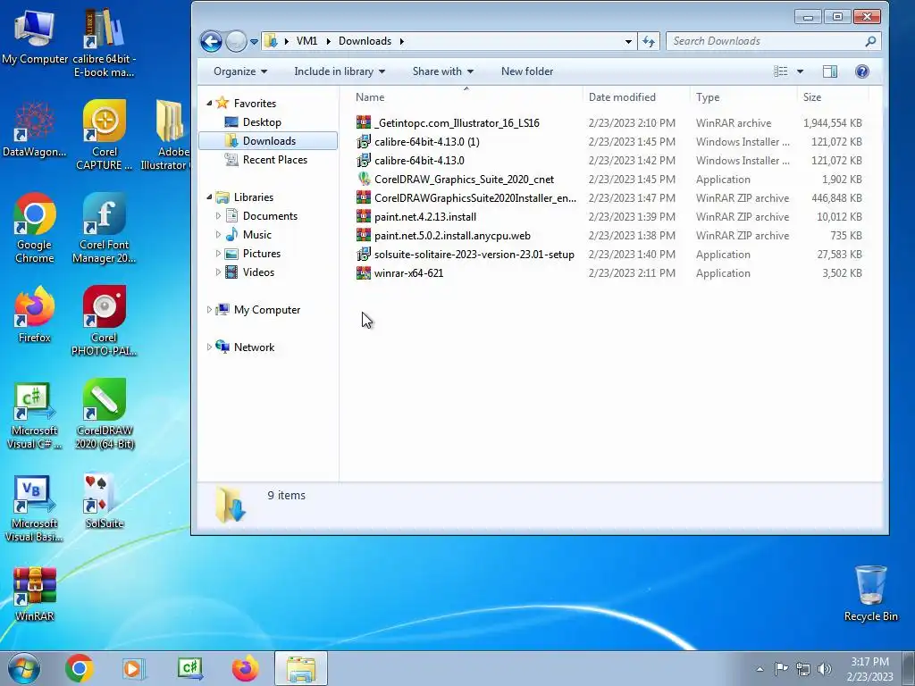Screen dimensions: 915x686
Task: Open the view options dropdown arrow
Action: tap(800, 71)
